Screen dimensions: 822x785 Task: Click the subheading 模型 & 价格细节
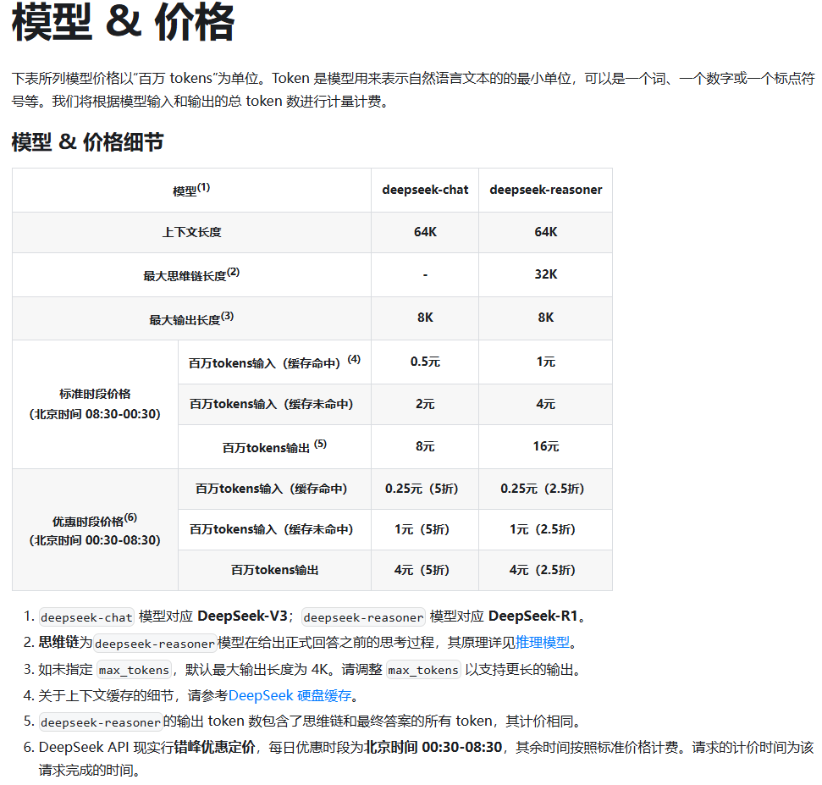(87, 141)
